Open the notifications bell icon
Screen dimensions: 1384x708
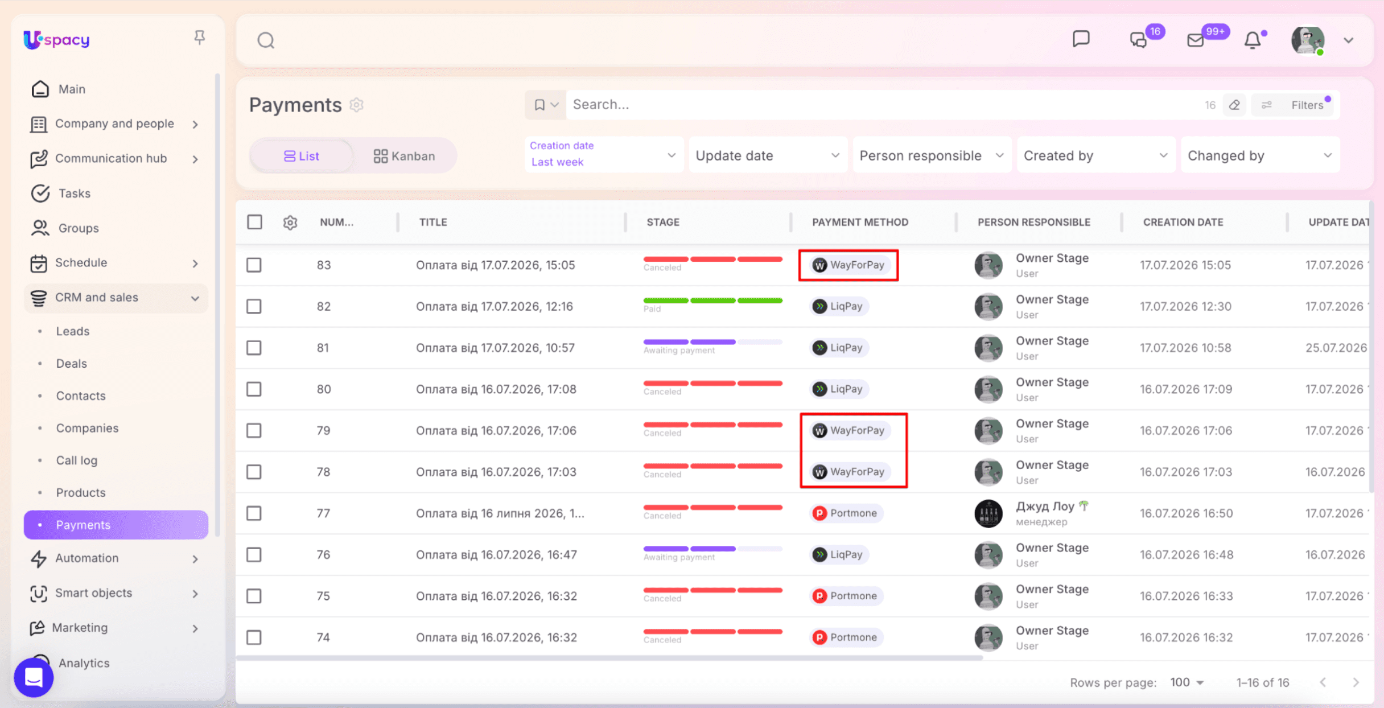[1253, 40]
